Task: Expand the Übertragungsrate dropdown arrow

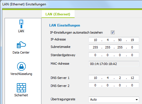Action: [x=137, y=99]
